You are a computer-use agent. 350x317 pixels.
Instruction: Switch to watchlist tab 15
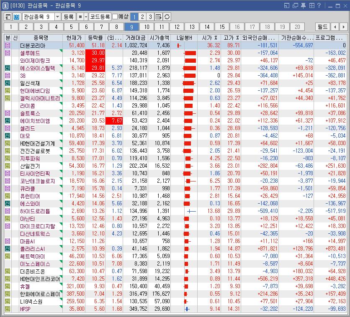[222, 27]
